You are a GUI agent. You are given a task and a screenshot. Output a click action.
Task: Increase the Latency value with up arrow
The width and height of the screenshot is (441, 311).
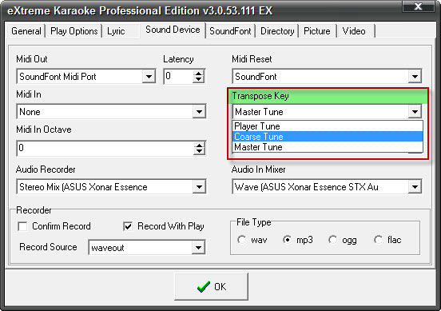tap(199, 74)
